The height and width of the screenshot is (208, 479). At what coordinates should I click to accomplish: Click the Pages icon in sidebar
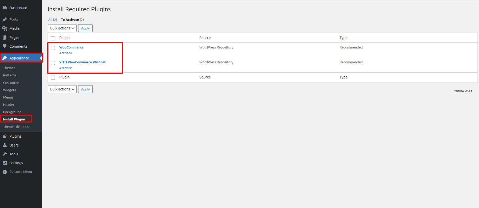(5, 38)
